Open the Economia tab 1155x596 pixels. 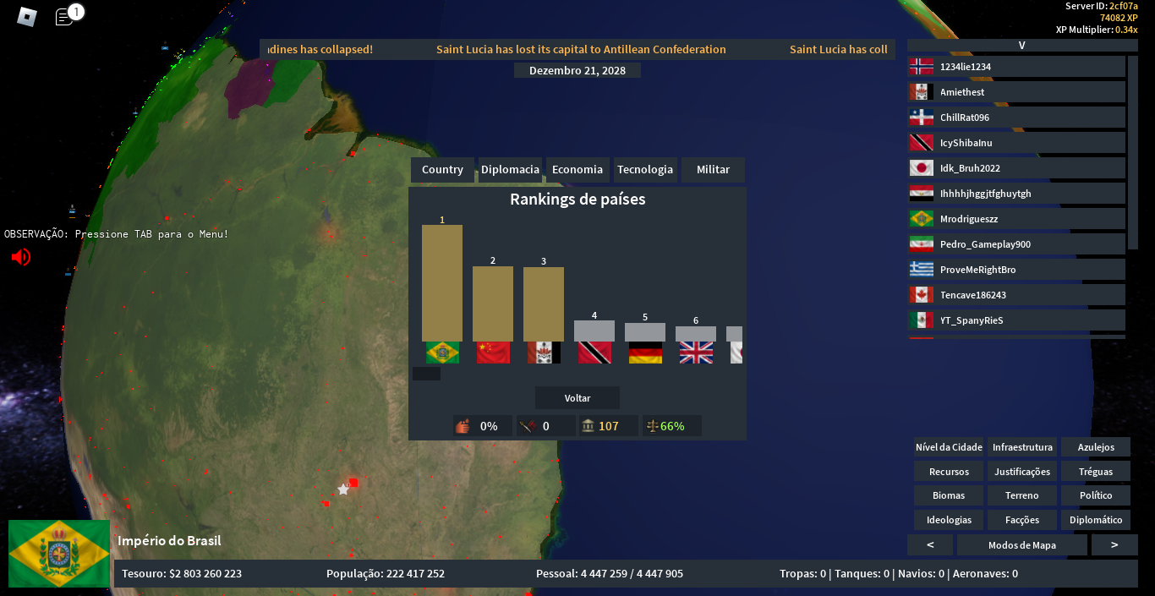coord(577,170)
